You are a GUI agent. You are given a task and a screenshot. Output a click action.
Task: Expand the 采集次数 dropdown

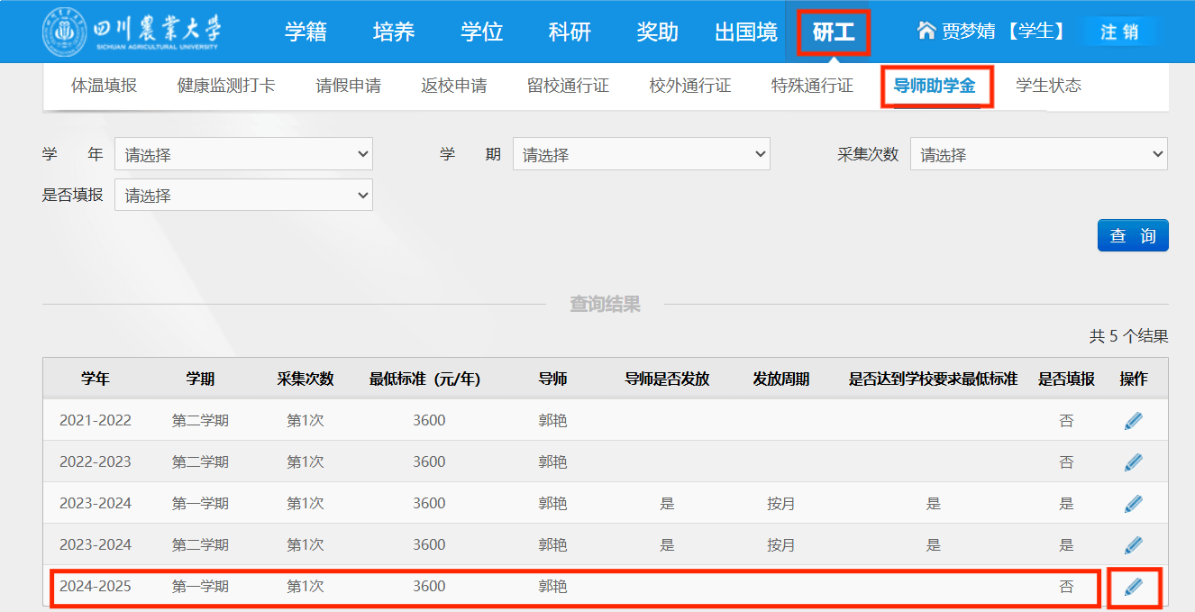[x=1038, y=154]
